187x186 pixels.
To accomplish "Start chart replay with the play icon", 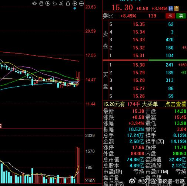I will point(48,3).
